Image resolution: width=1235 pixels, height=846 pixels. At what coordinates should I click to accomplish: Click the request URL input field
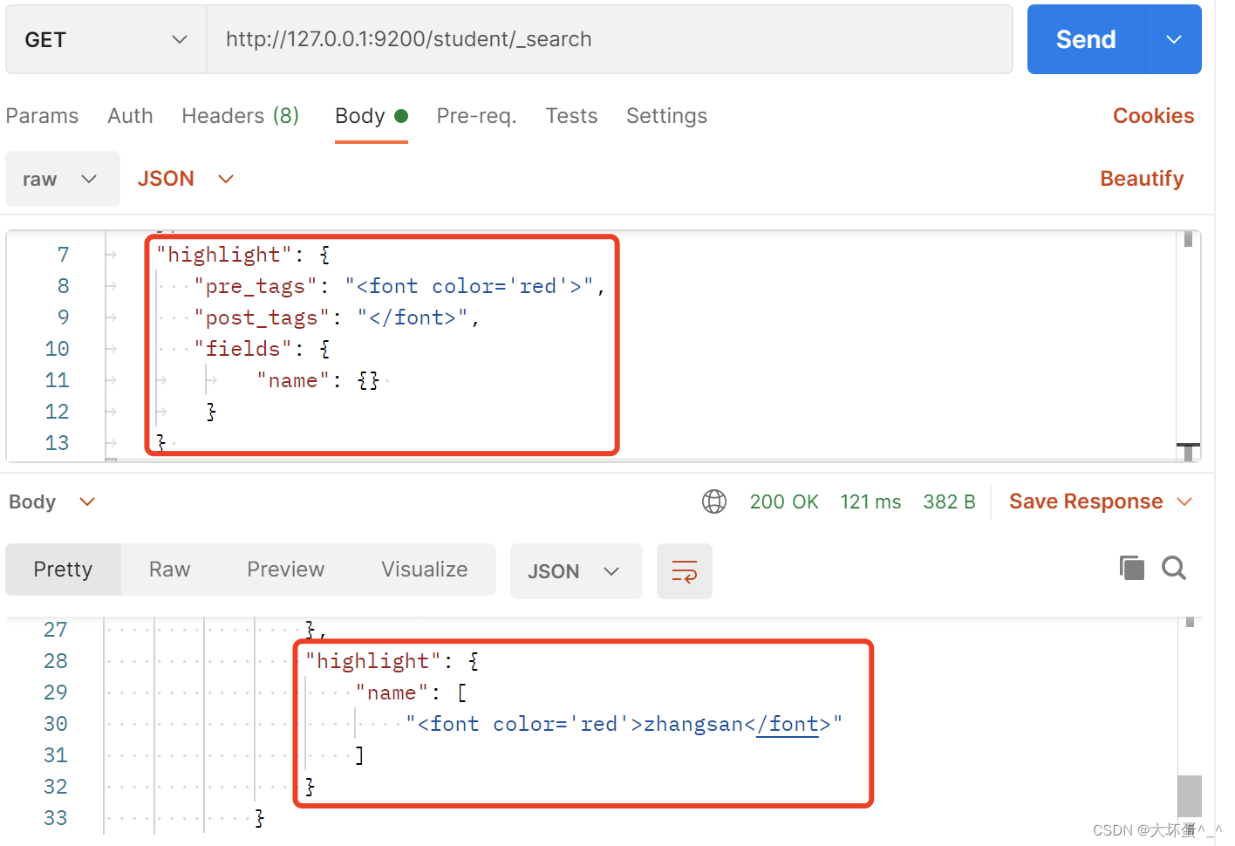610,39
